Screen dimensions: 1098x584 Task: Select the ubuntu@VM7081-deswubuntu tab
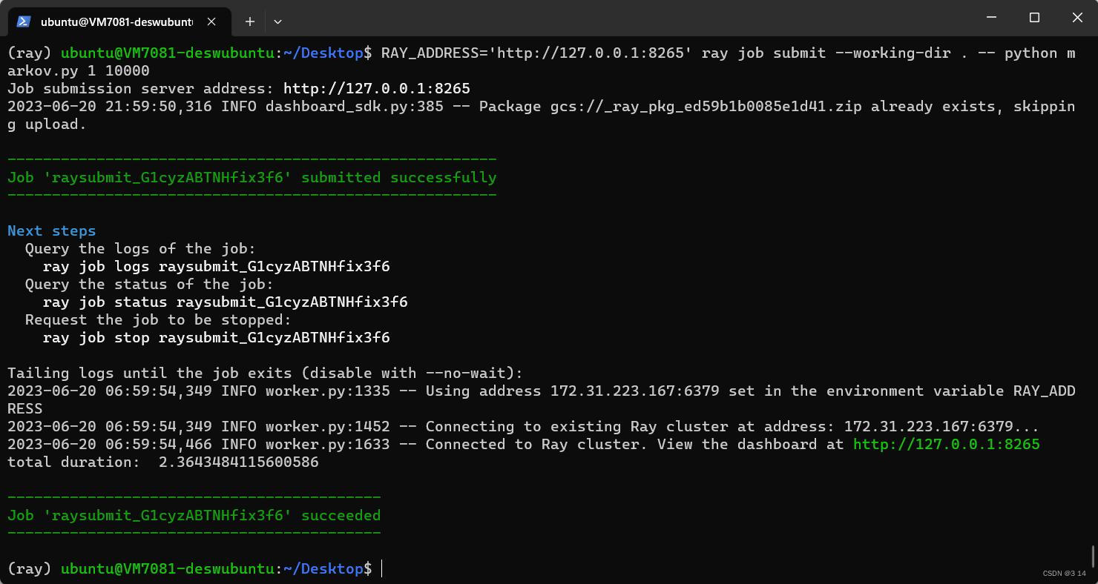click(115, 21)
